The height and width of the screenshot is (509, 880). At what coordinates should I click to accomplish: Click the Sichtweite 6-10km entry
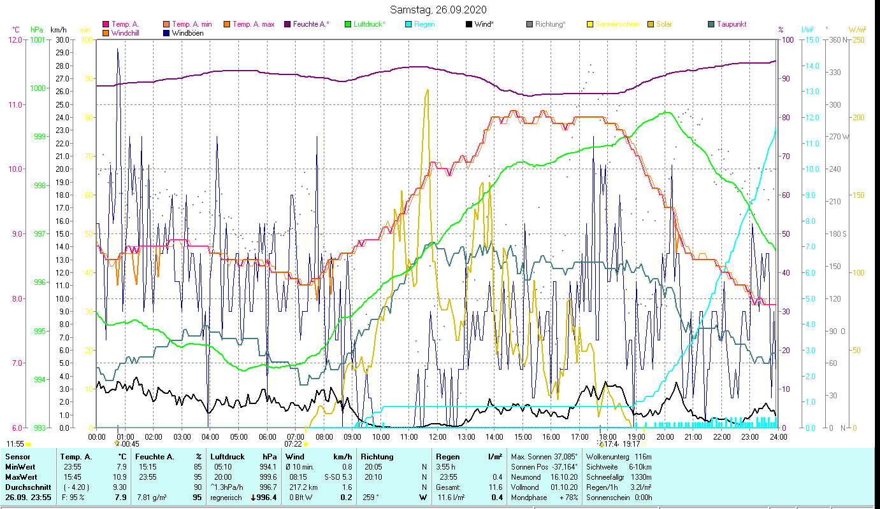point(619,467)
